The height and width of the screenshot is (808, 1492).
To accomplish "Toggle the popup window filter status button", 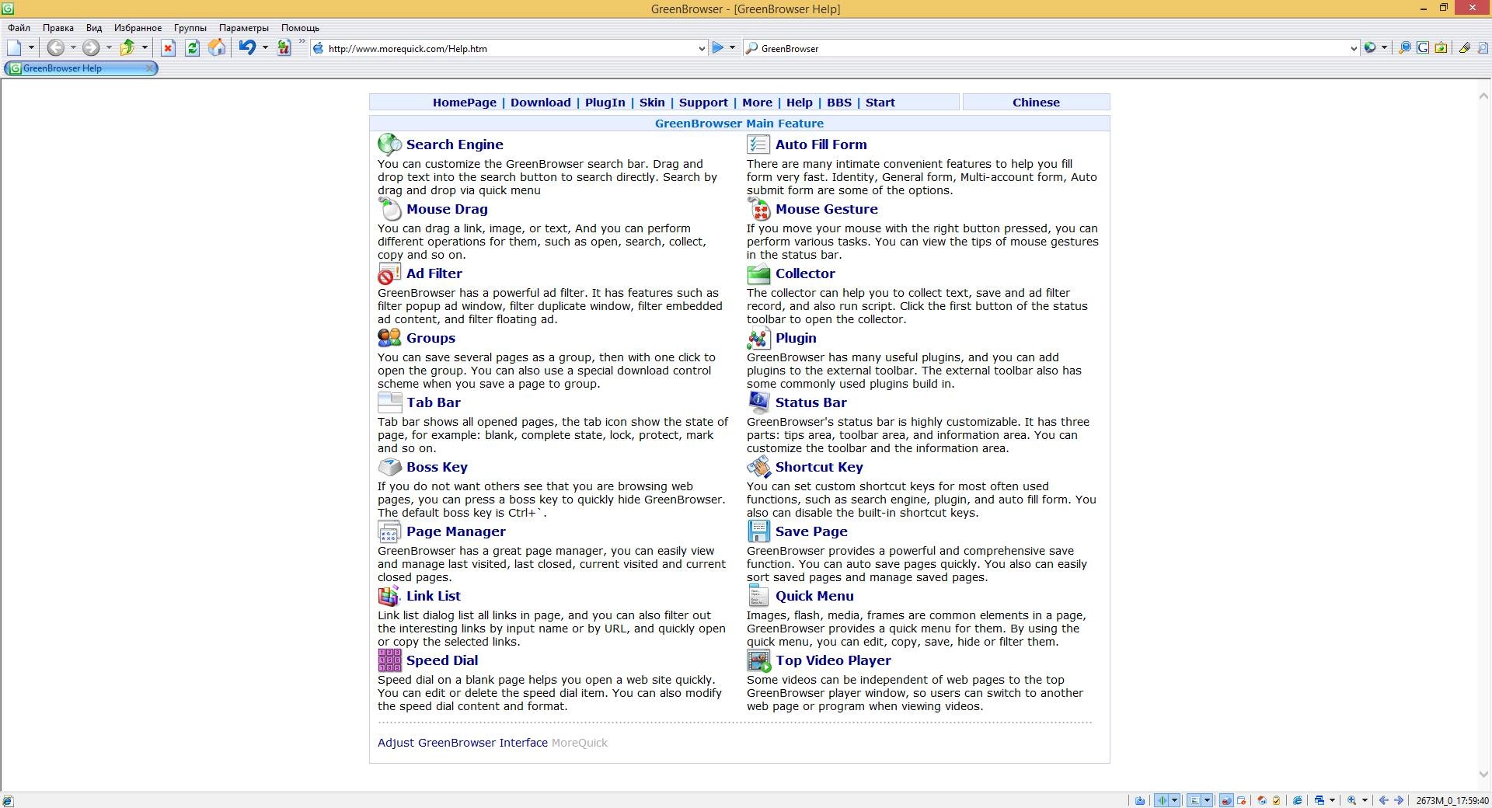I will [x=1241, y=800].
